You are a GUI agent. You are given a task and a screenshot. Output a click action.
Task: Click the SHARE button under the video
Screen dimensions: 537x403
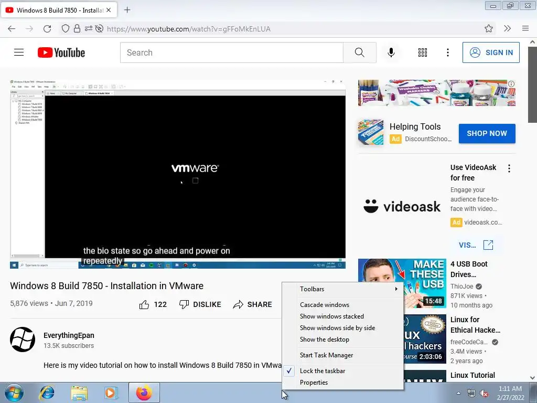252,304
